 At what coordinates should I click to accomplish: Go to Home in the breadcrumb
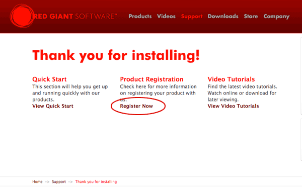click(37, 181)
